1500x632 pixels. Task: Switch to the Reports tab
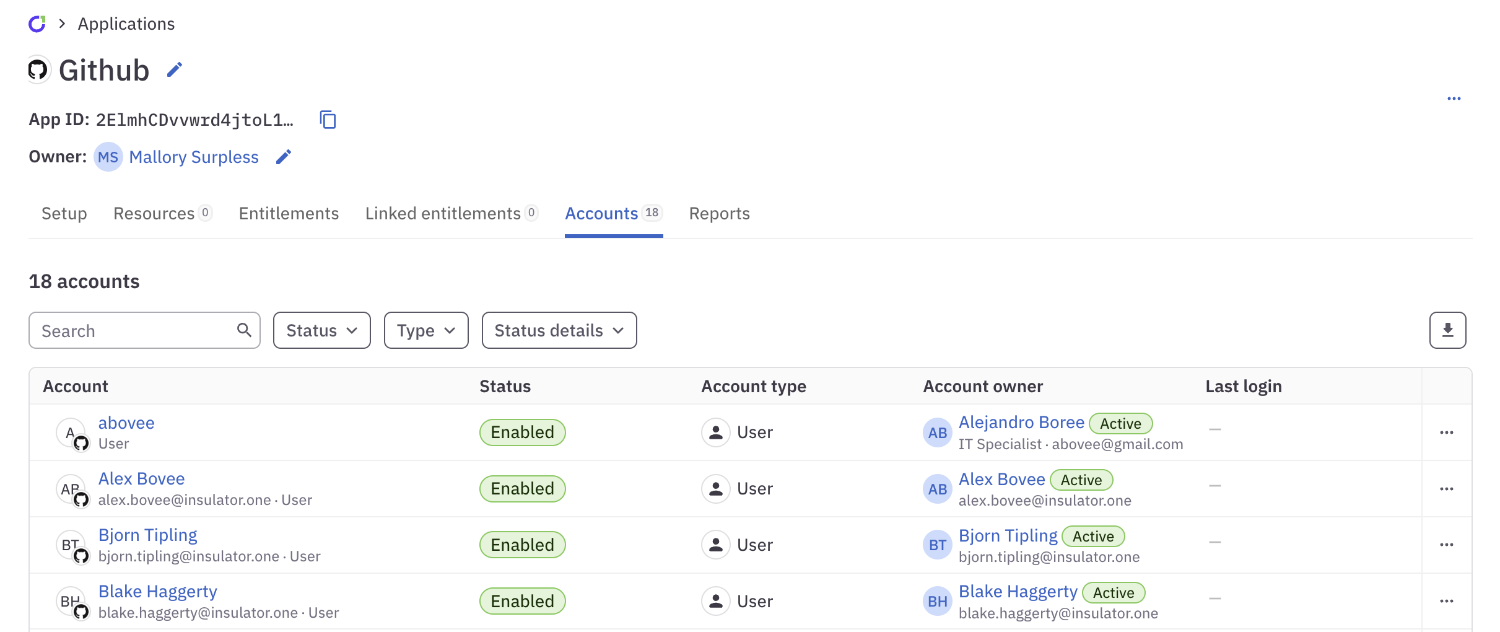(719, 213)
